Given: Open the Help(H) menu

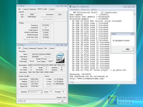Looking at the screenshot, I should click(x=94, y=9).
